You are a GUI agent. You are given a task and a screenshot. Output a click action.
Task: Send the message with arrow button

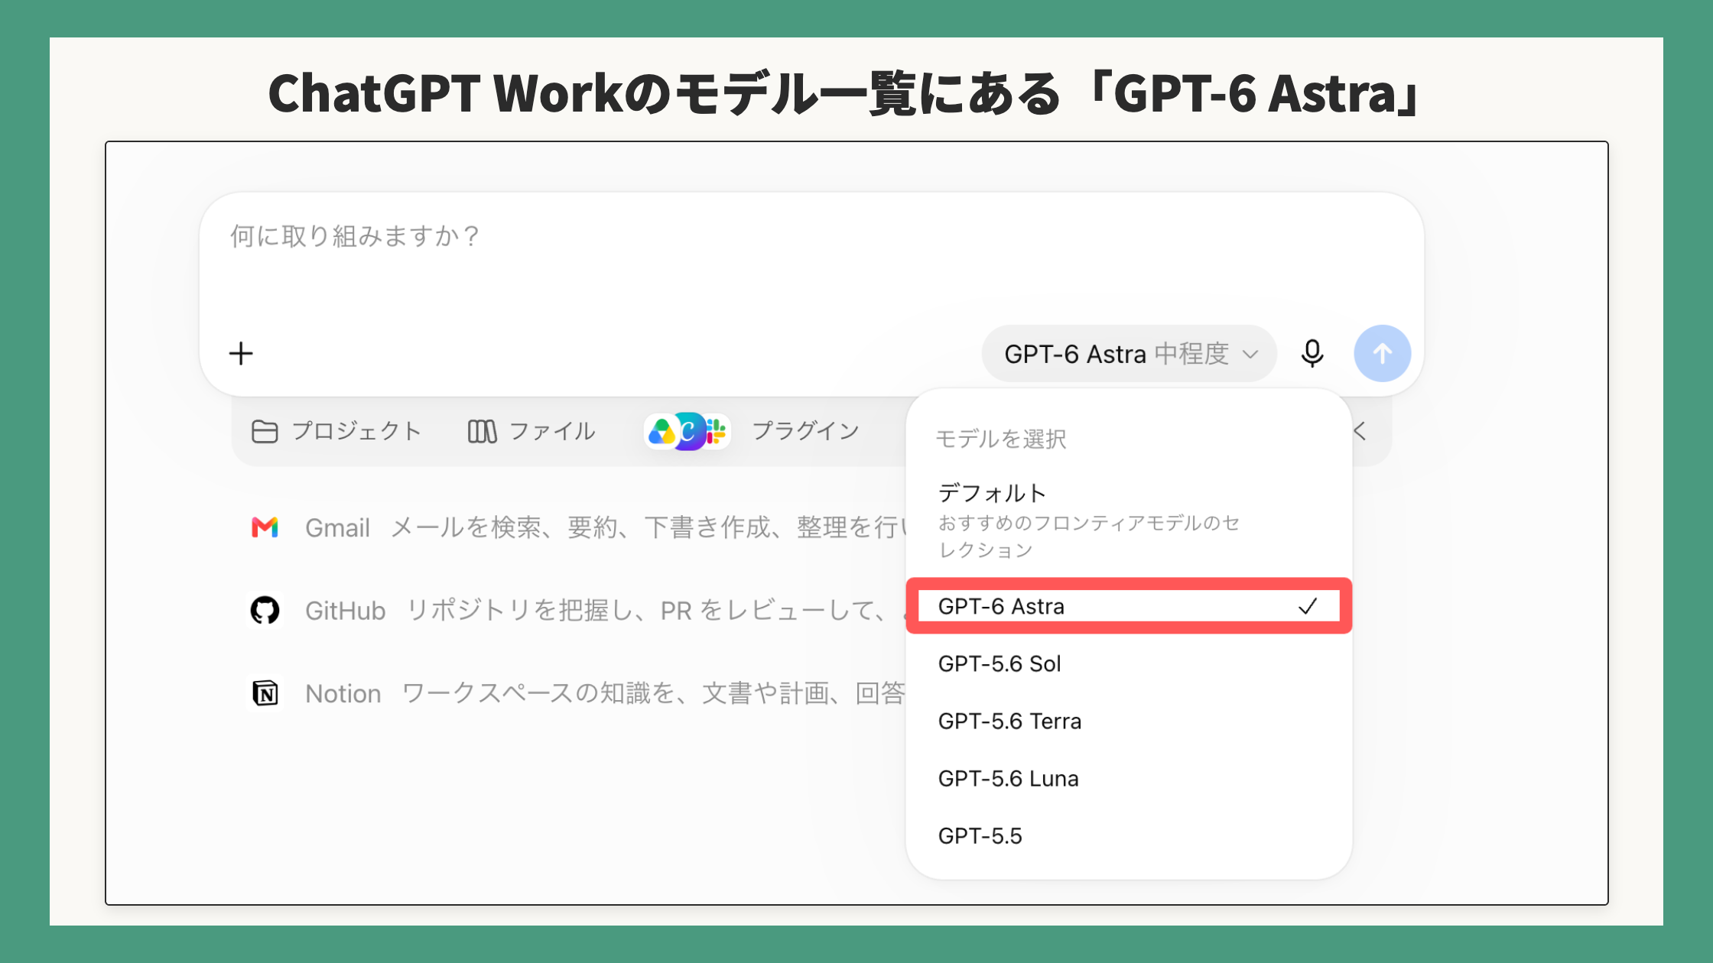point(1382,354)
